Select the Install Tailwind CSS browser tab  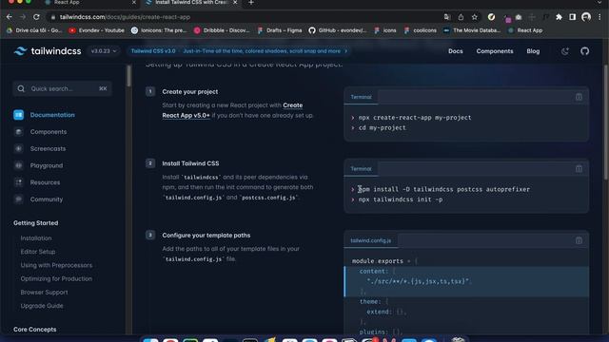click(190, 3)
